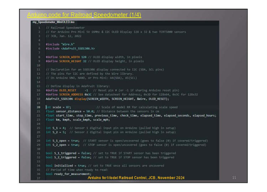Click the yellow footer text 'Arduino for Model Railroad Control'
The width and height of the screenshot is (267, 192).
click(x=136, y=177)
